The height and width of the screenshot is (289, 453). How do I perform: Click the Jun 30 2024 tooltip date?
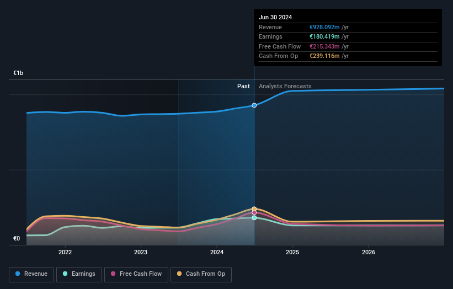(275, 17)
